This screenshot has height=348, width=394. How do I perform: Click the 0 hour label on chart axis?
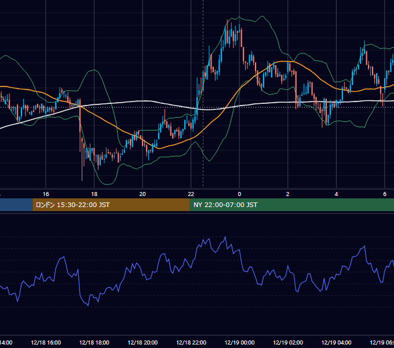pyautogui.click(x=239, y=194)
